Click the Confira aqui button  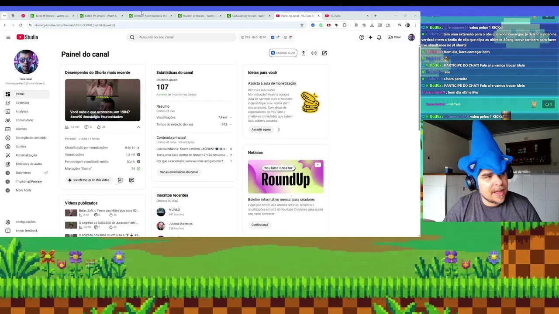point(260,225)
